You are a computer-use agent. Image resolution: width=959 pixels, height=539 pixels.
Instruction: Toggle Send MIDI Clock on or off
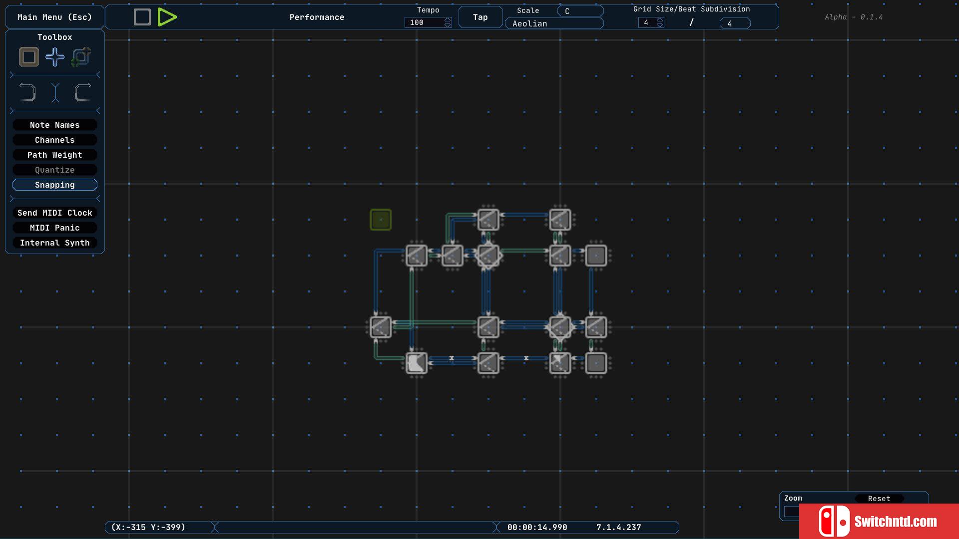pyautogui.click(x=54, y=213)
